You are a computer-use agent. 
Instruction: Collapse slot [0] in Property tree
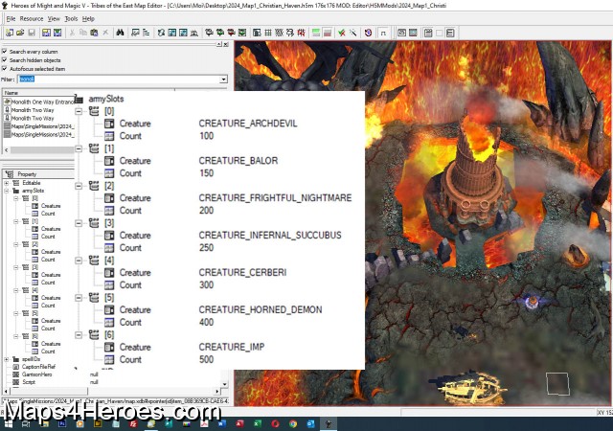coord(16,198)
